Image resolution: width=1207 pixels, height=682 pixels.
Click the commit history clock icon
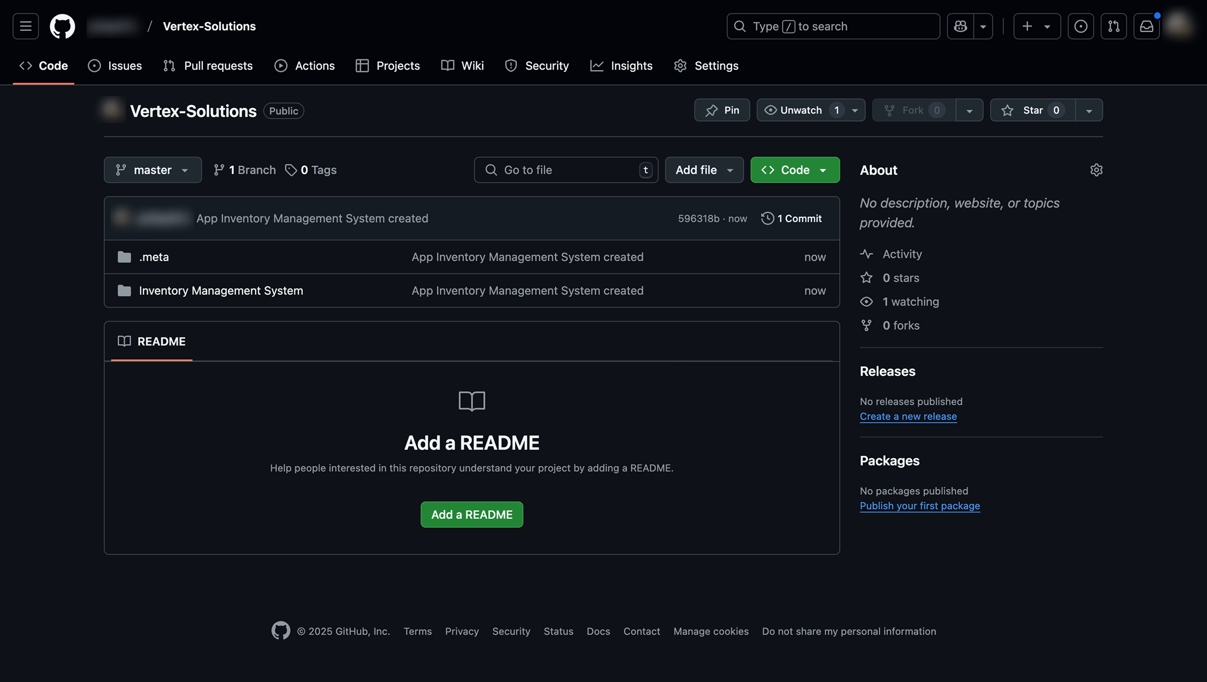767,218
